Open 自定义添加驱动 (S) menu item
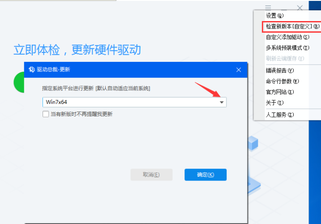 point(287,37)
